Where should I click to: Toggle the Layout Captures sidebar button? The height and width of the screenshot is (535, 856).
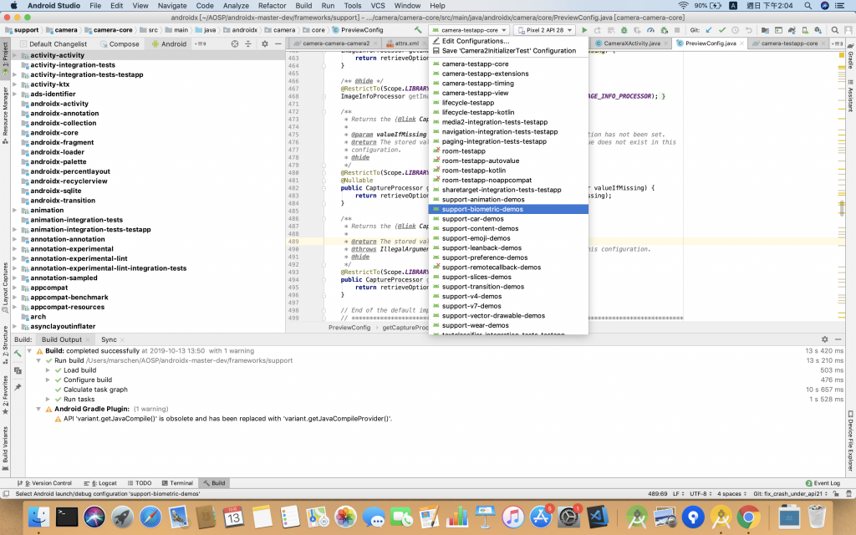click(5, 288)
